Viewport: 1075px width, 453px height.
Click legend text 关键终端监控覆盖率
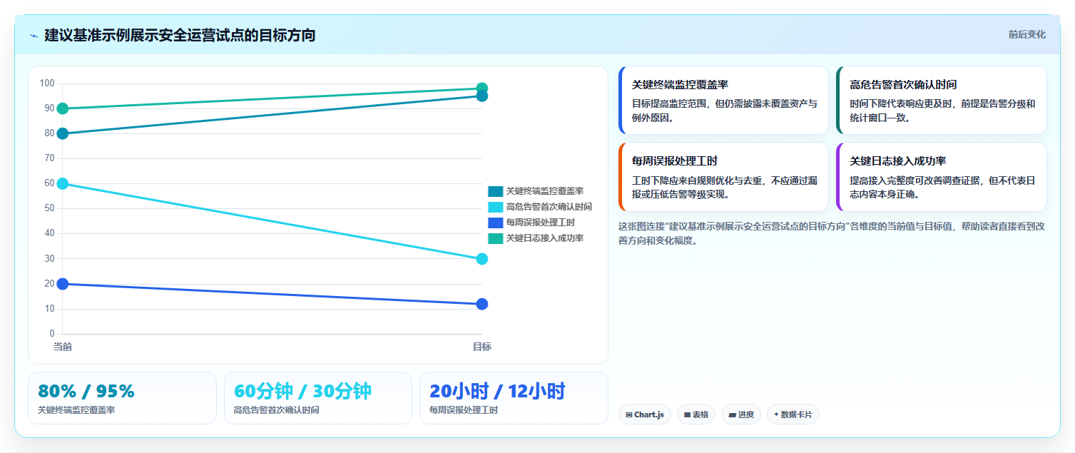click(545, 191)
